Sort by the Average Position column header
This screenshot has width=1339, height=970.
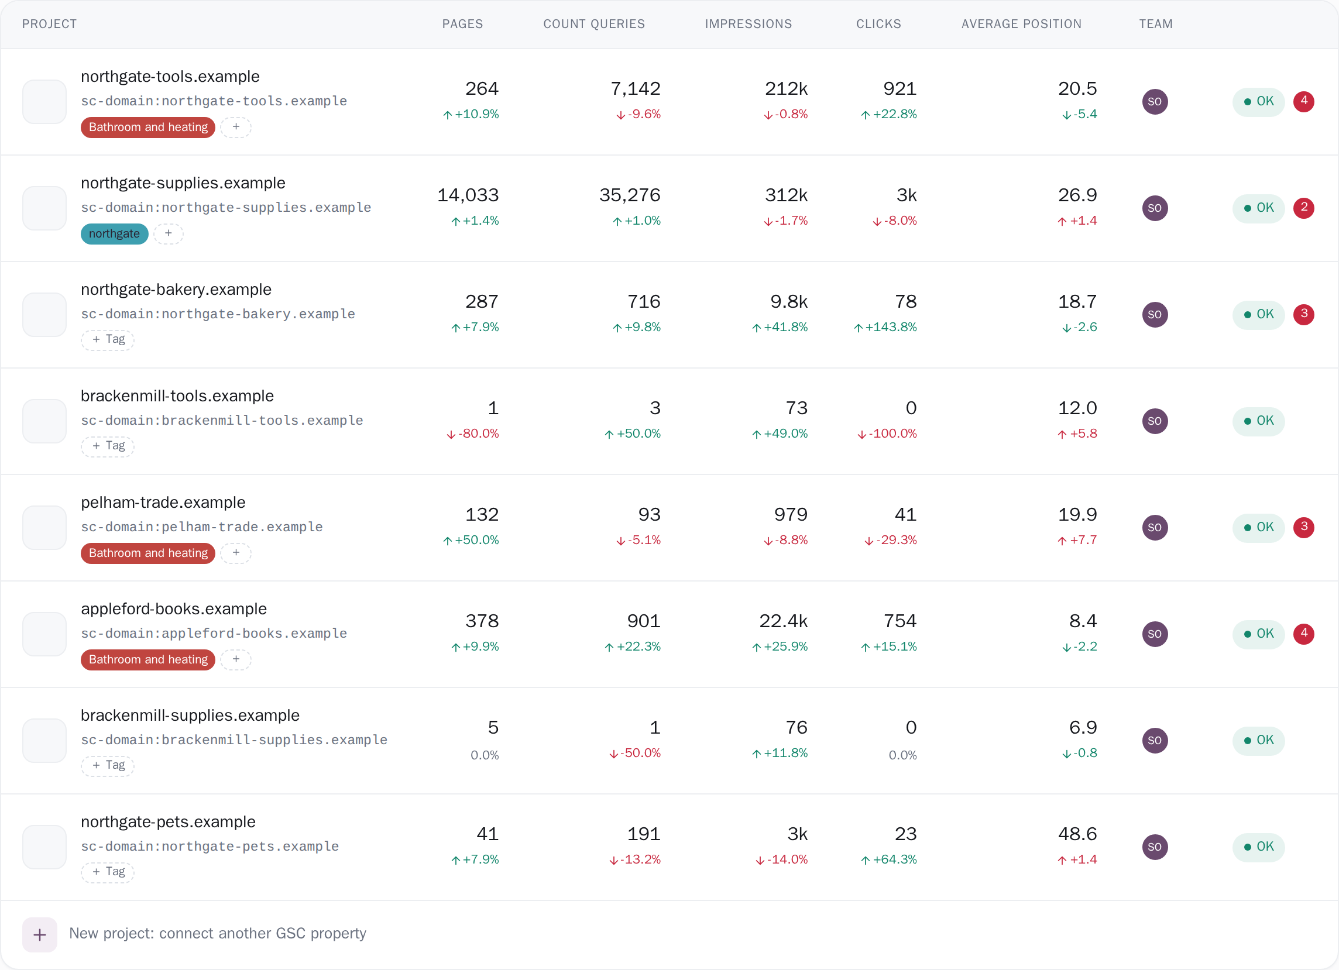point(1021,24)
